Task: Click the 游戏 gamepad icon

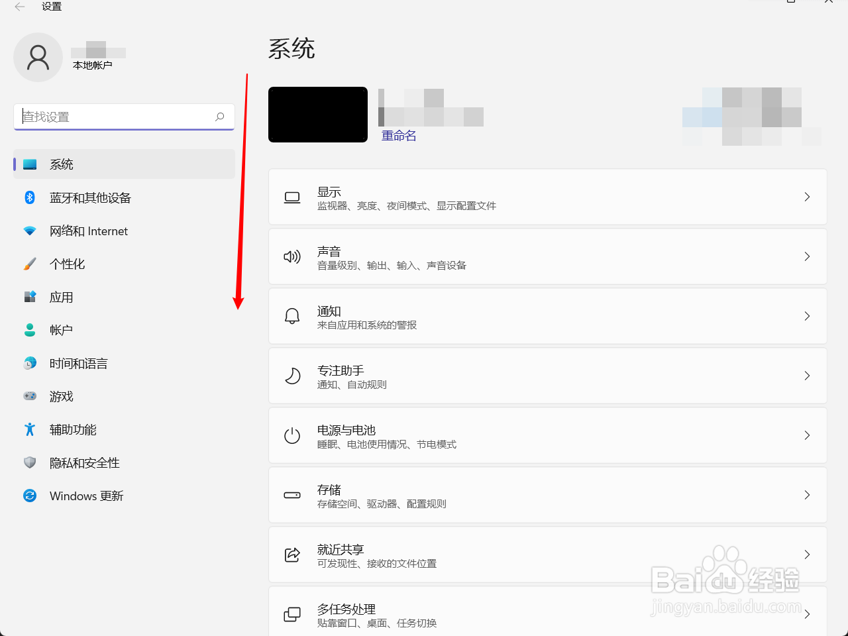Action: [x=30, y=396]
